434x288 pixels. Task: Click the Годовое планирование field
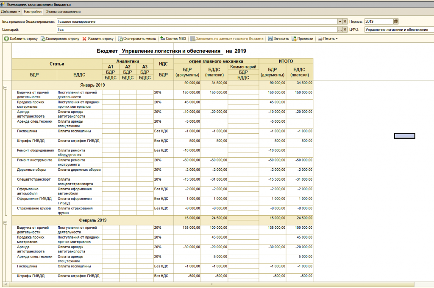[197, 21]
